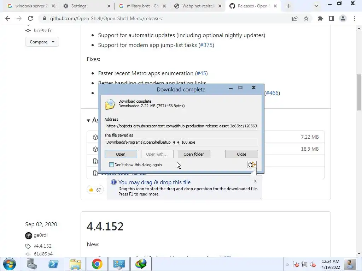Screen dimensions: 362x271
Task: Click ge0rdi avatar image
Action: point(29,235)
